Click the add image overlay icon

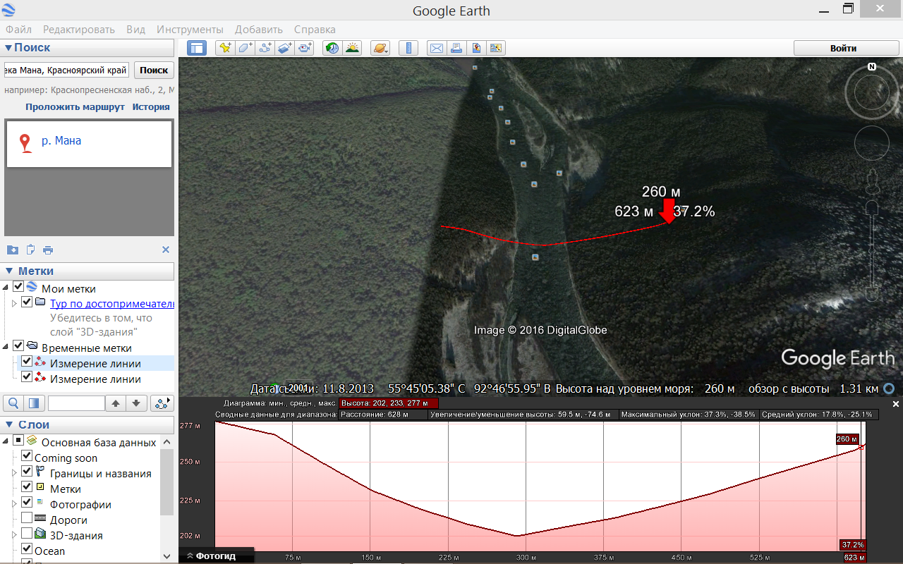pyautogui.click(x=284, y=48)
